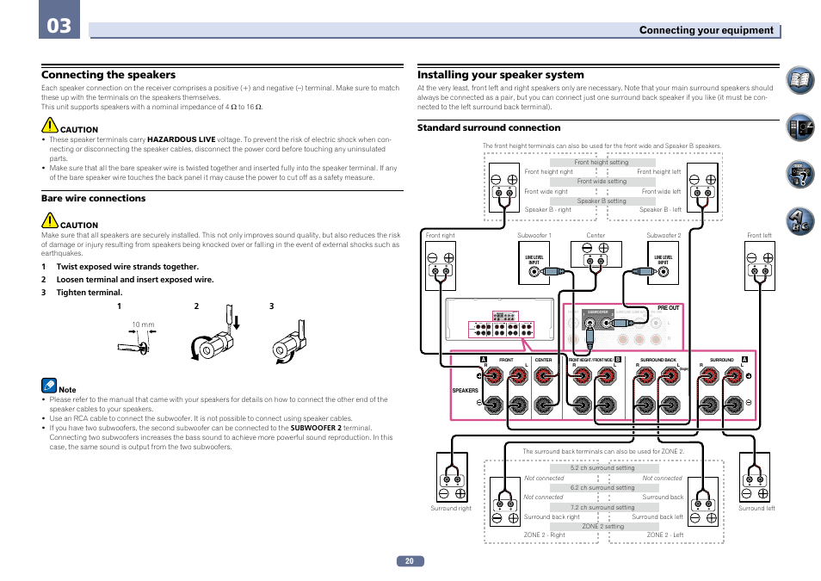Click the Surround left caption
Viewport: 821px width, 581px height.
tap(756, 508)
